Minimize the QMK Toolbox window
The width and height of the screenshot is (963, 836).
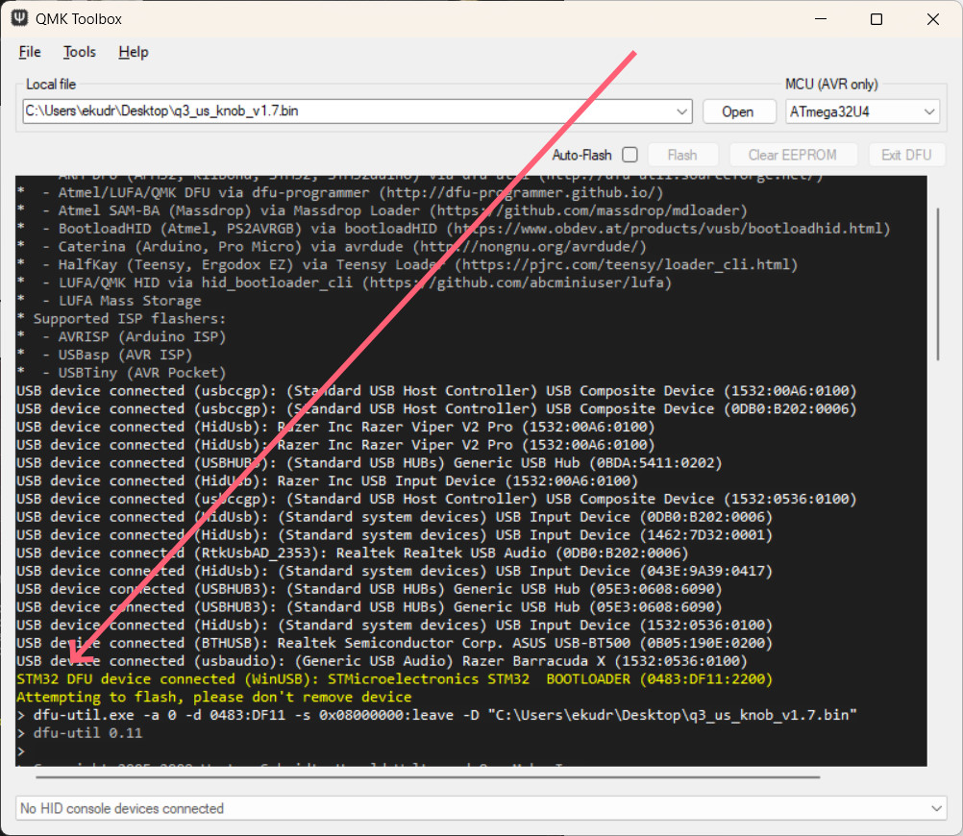point(822,19)
